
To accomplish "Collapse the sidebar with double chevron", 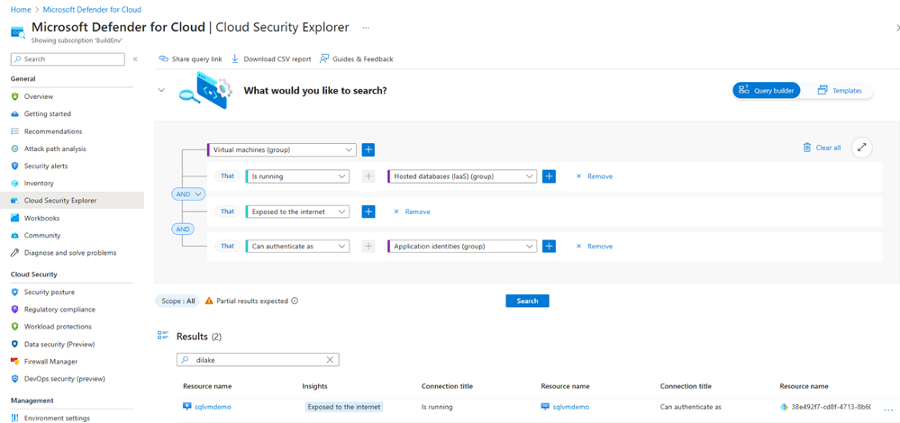I will tap(135, 59).
